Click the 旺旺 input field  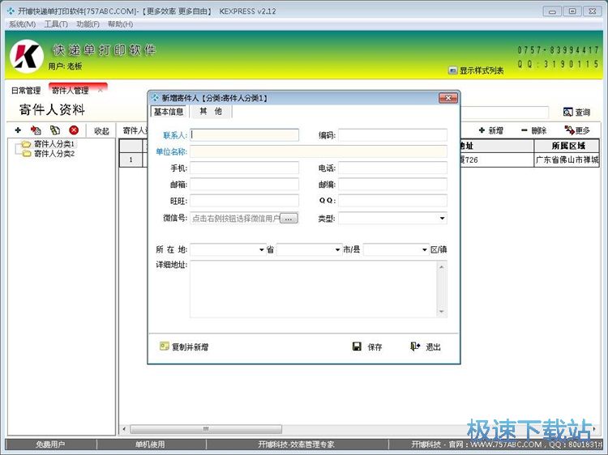pyautogui.click(x=244, y=201)
